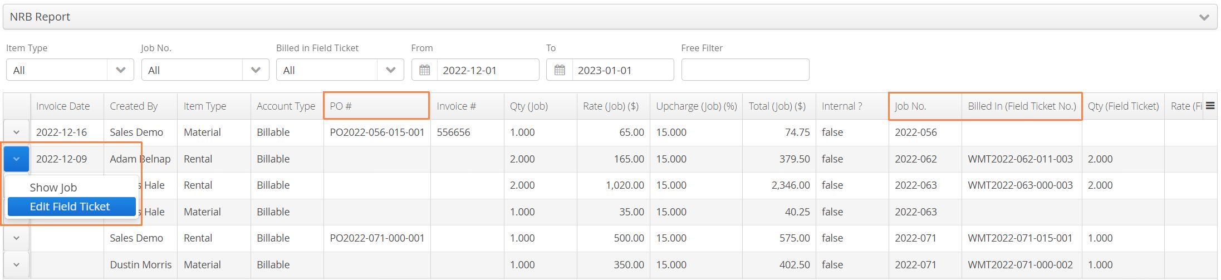The height and width of the screenshot is (280, 1221).
Task: Expand row actions for 2022-12-16 invoice
Action: [17, 132]
